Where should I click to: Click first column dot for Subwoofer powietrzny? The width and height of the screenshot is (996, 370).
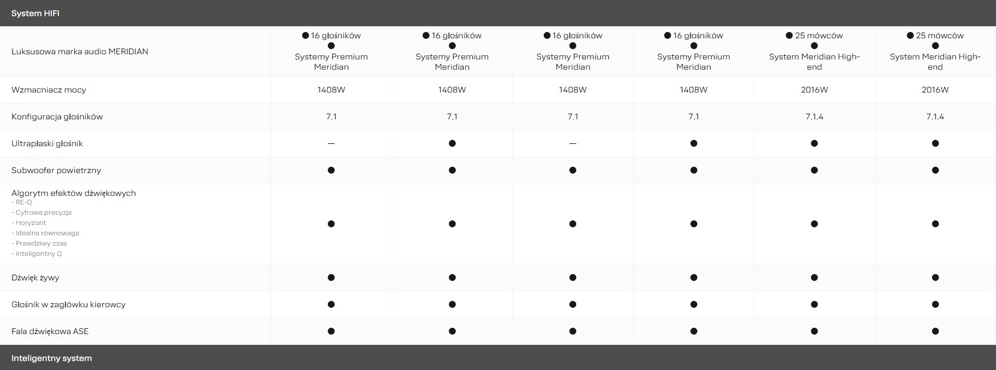[331, 170]
